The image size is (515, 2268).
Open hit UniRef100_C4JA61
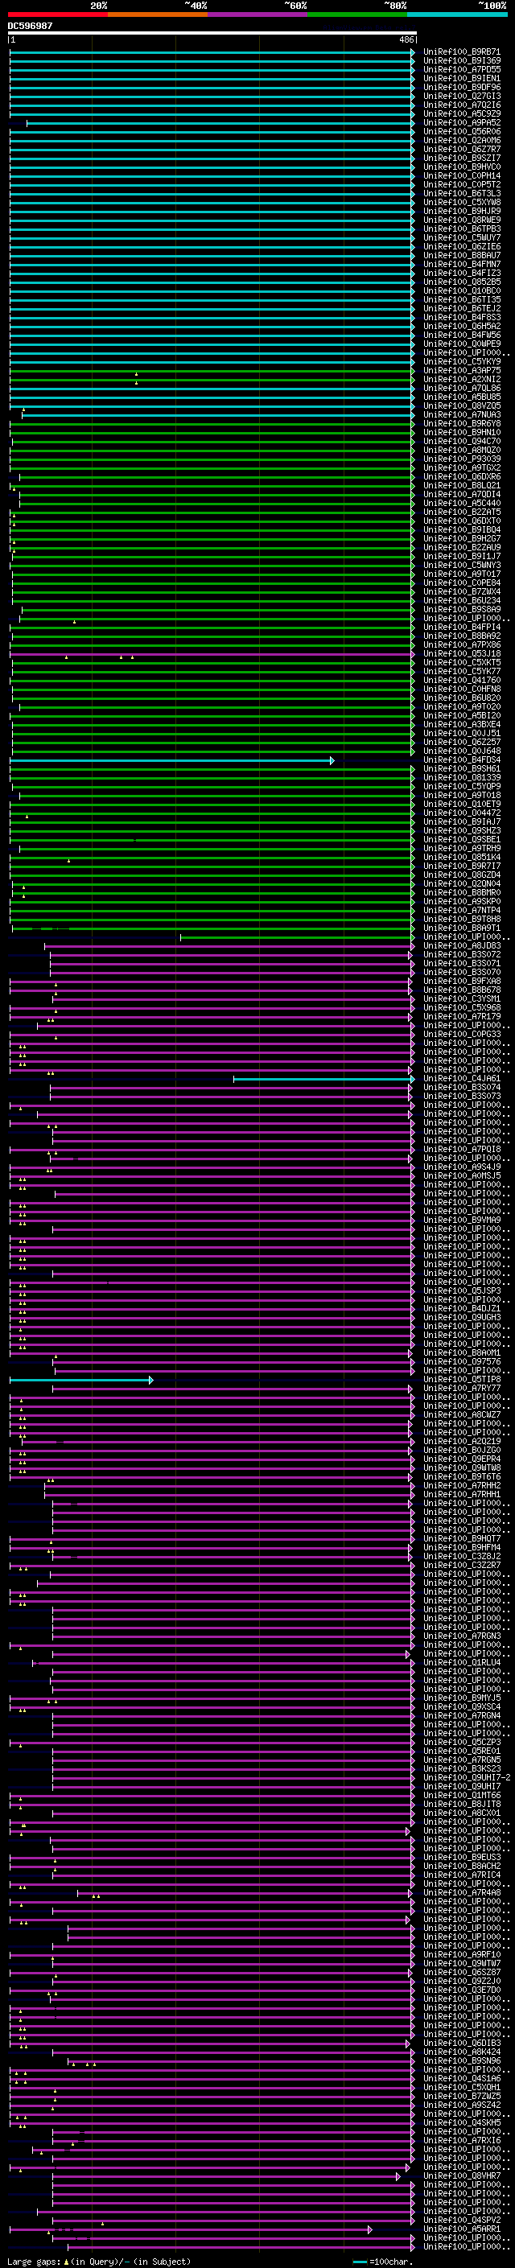(x=462, y=1079)
